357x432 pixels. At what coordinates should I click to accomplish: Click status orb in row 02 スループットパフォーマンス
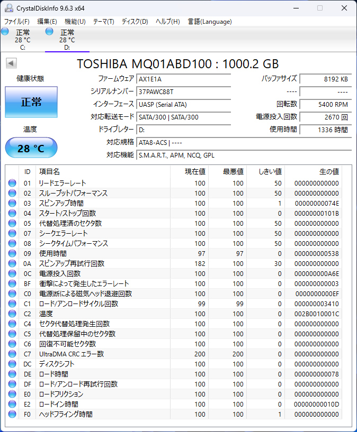[x=12, y=193]
